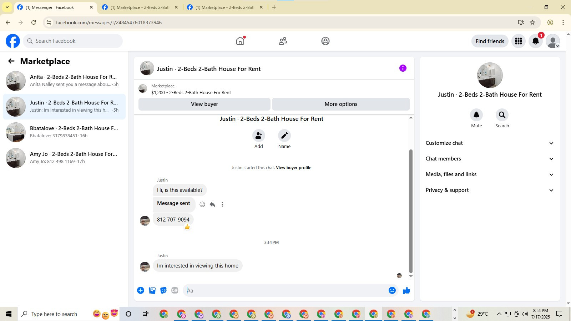571x321 pixels.
Task: Go to the Home feed icon
Action: (x=240, y=41)
